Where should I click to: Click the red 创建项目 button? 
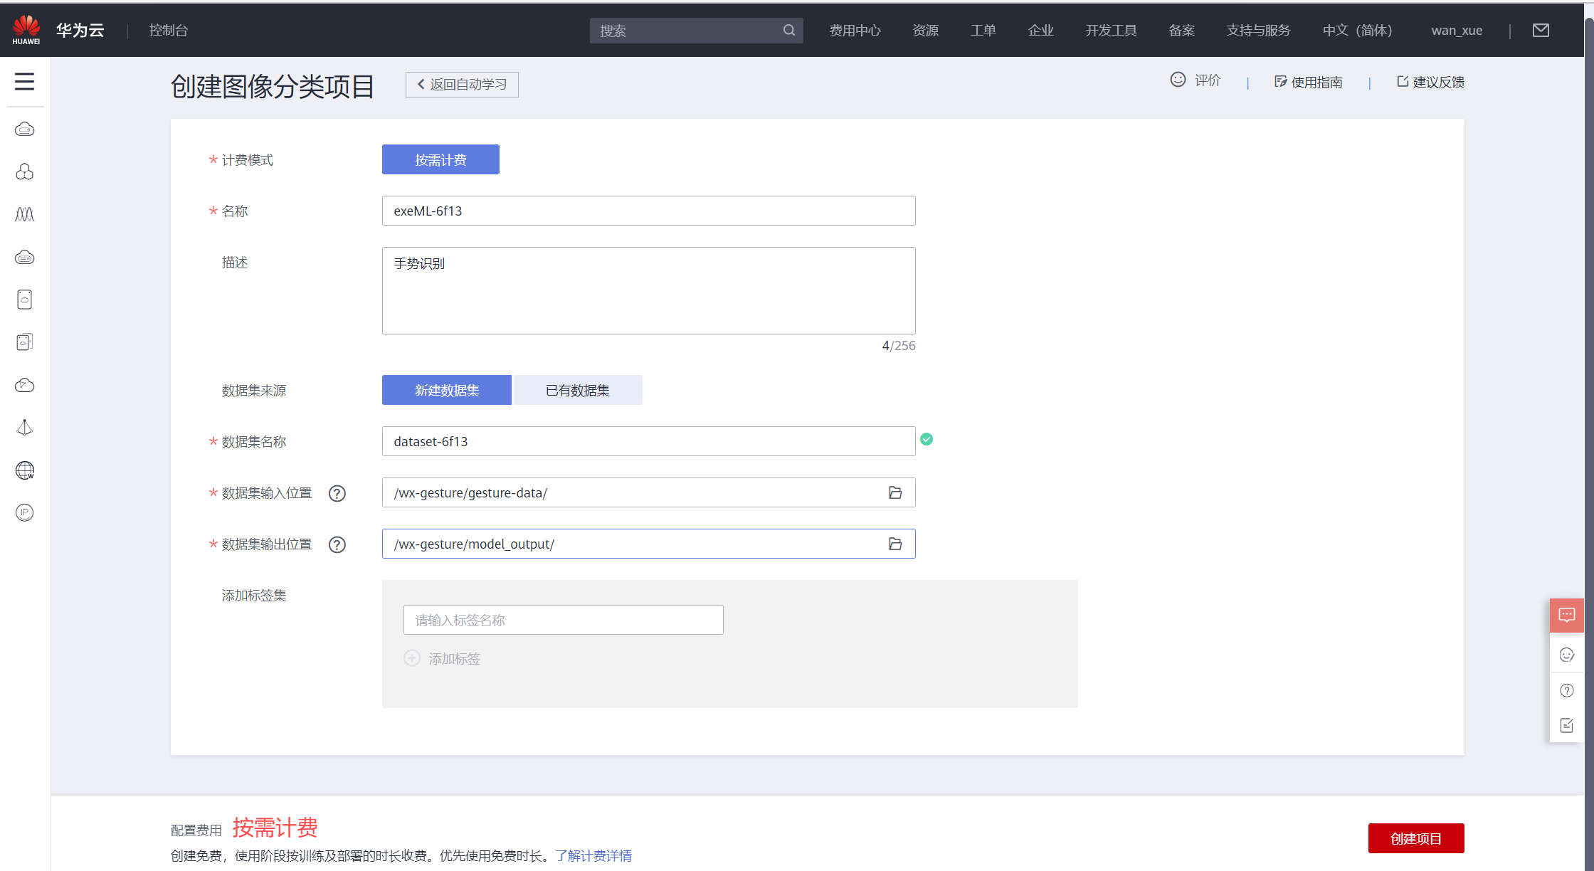1415,838
